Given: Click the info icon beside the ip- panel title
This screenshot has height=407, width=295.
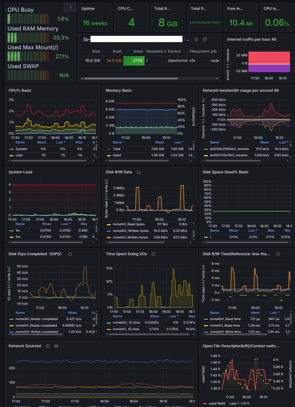Looking at the screenshot, I should 196,39.
